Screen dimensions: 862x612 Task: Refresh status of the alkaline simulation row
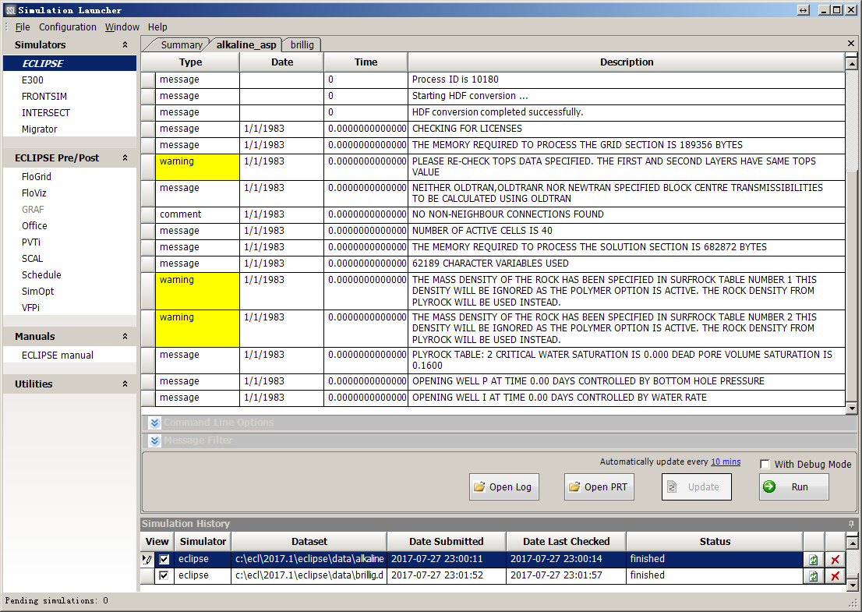814,559
